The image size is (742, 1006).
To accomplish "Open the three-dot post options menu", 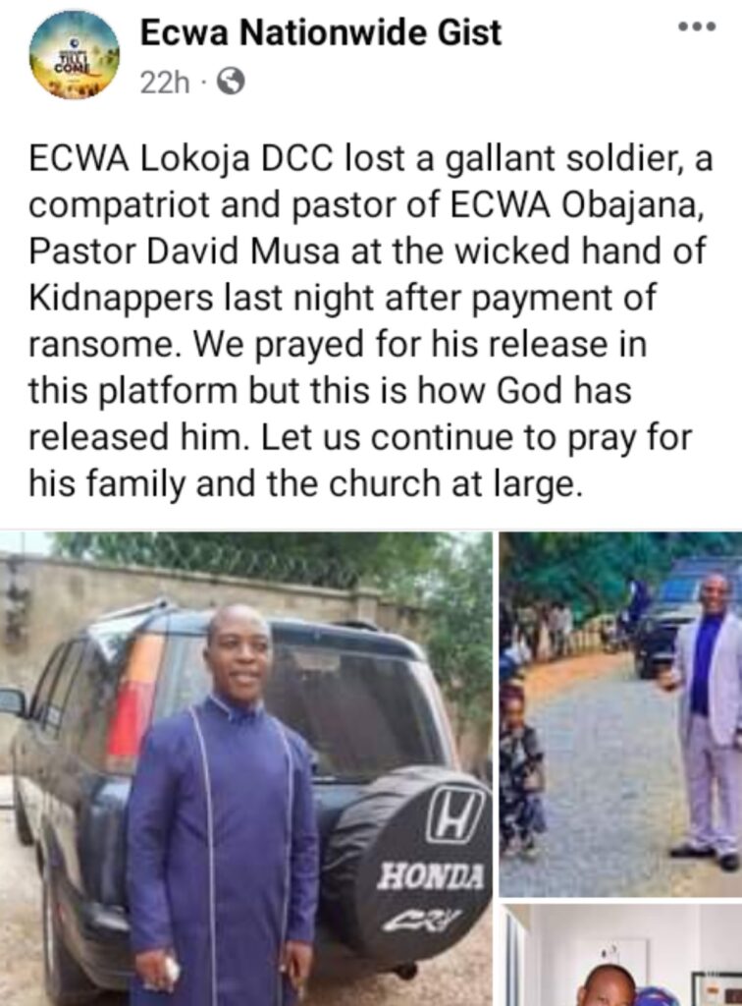I will pyautogui.click(x=699, y=27).
